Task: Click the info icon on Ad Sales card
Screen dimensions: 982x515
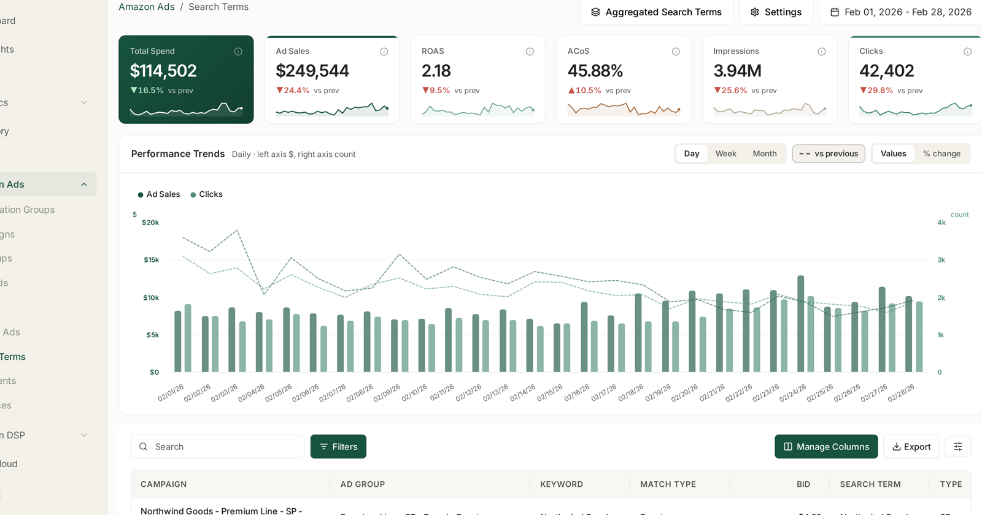Action: point(384,51)
